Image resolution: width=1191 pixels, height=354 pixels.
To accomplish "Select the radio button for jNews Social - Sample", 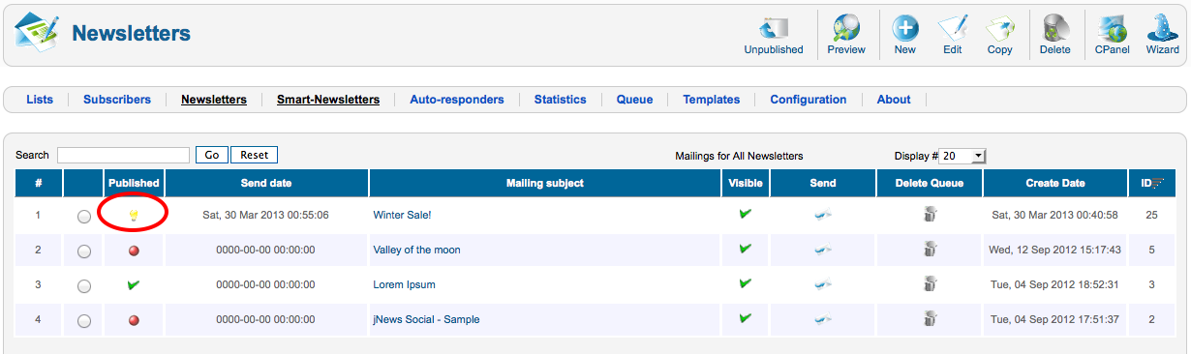I will tap(84, 321).
